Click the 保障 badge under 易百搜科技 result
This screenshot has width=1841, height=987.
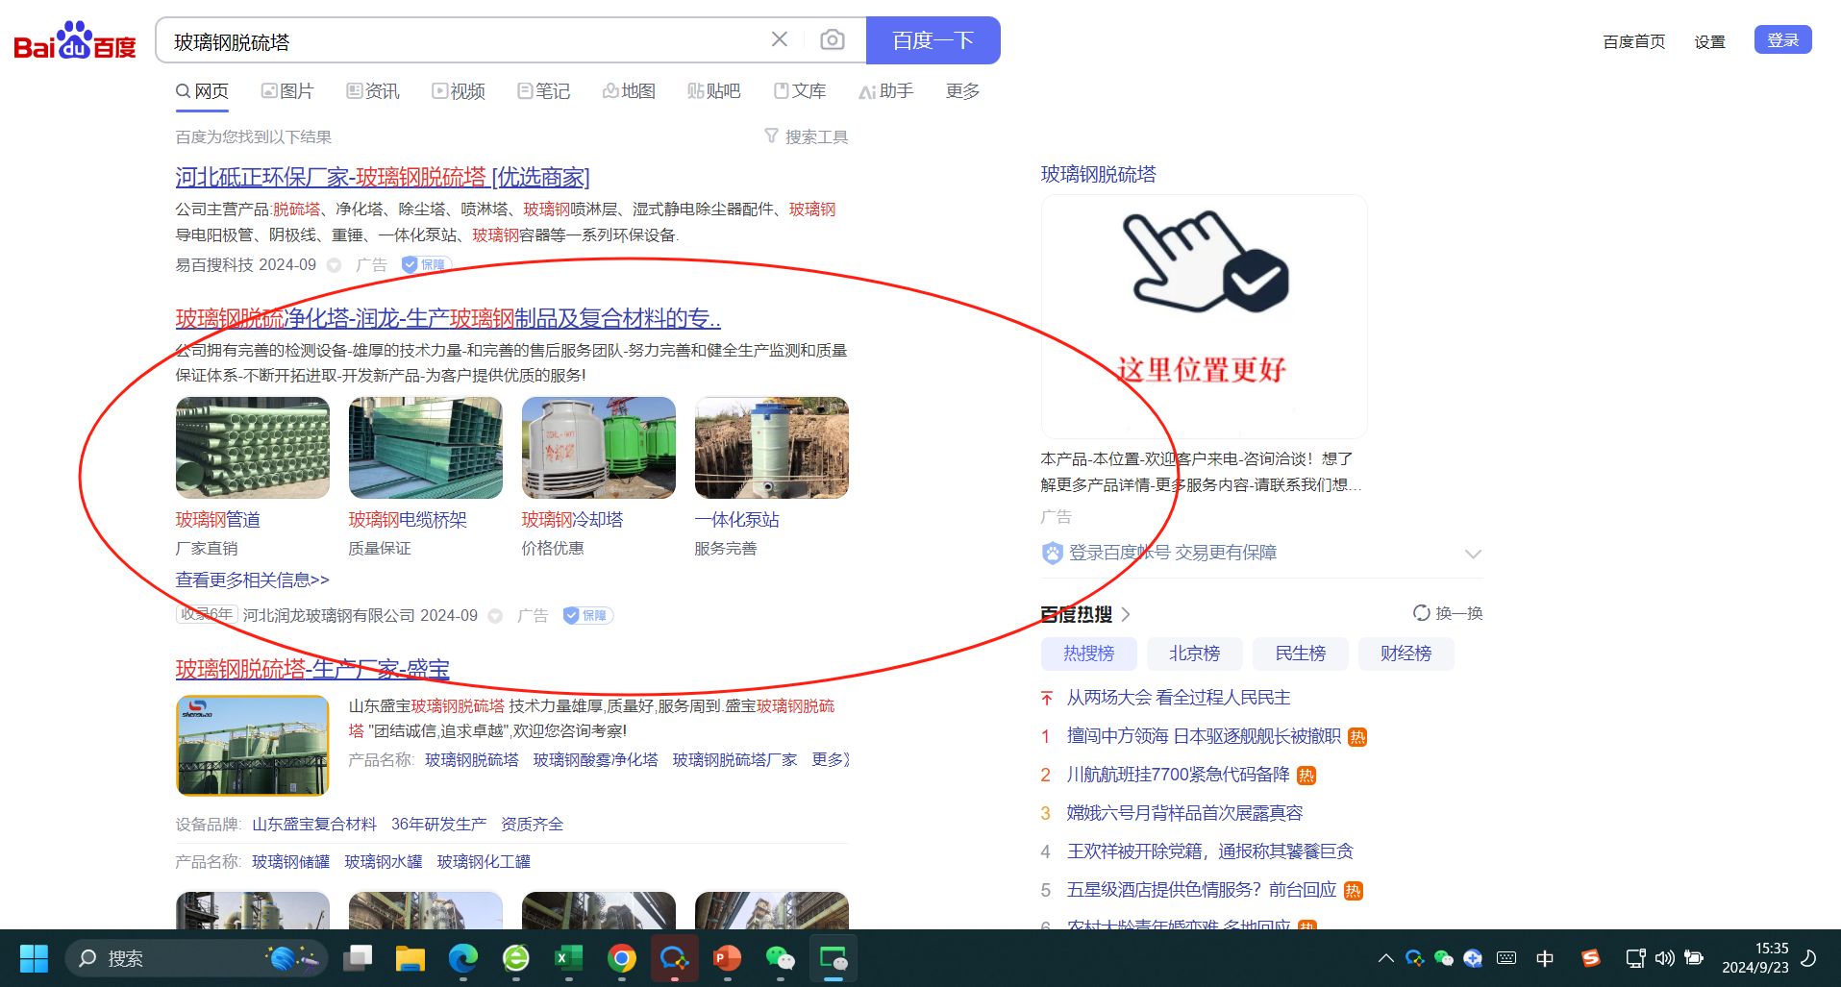(425, 264)
